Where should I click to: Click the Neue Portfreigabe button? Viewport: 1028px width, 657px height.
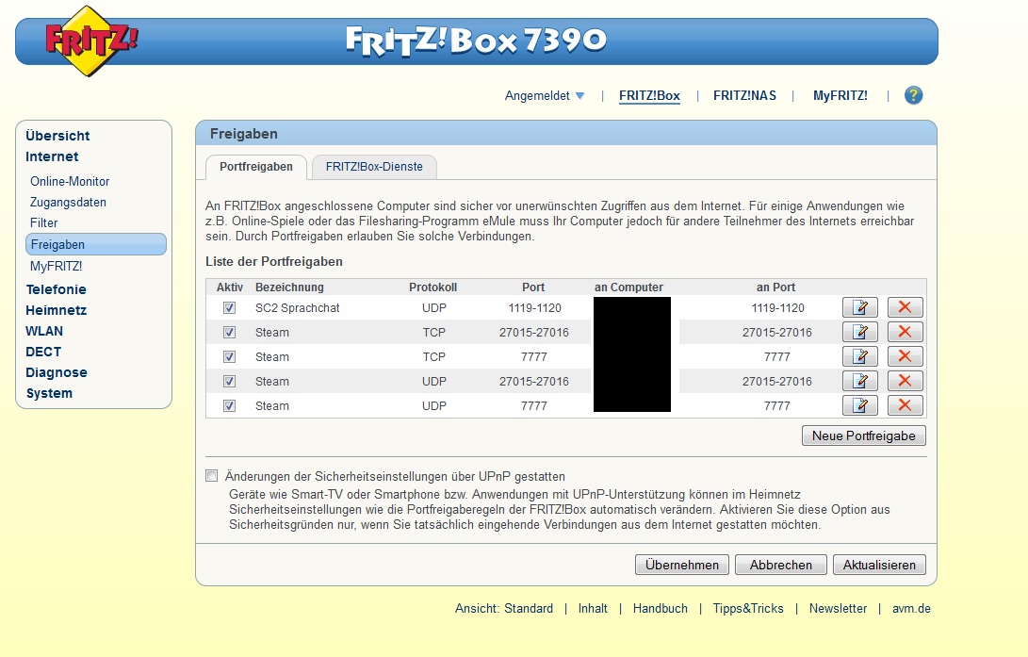pos(863,436)
